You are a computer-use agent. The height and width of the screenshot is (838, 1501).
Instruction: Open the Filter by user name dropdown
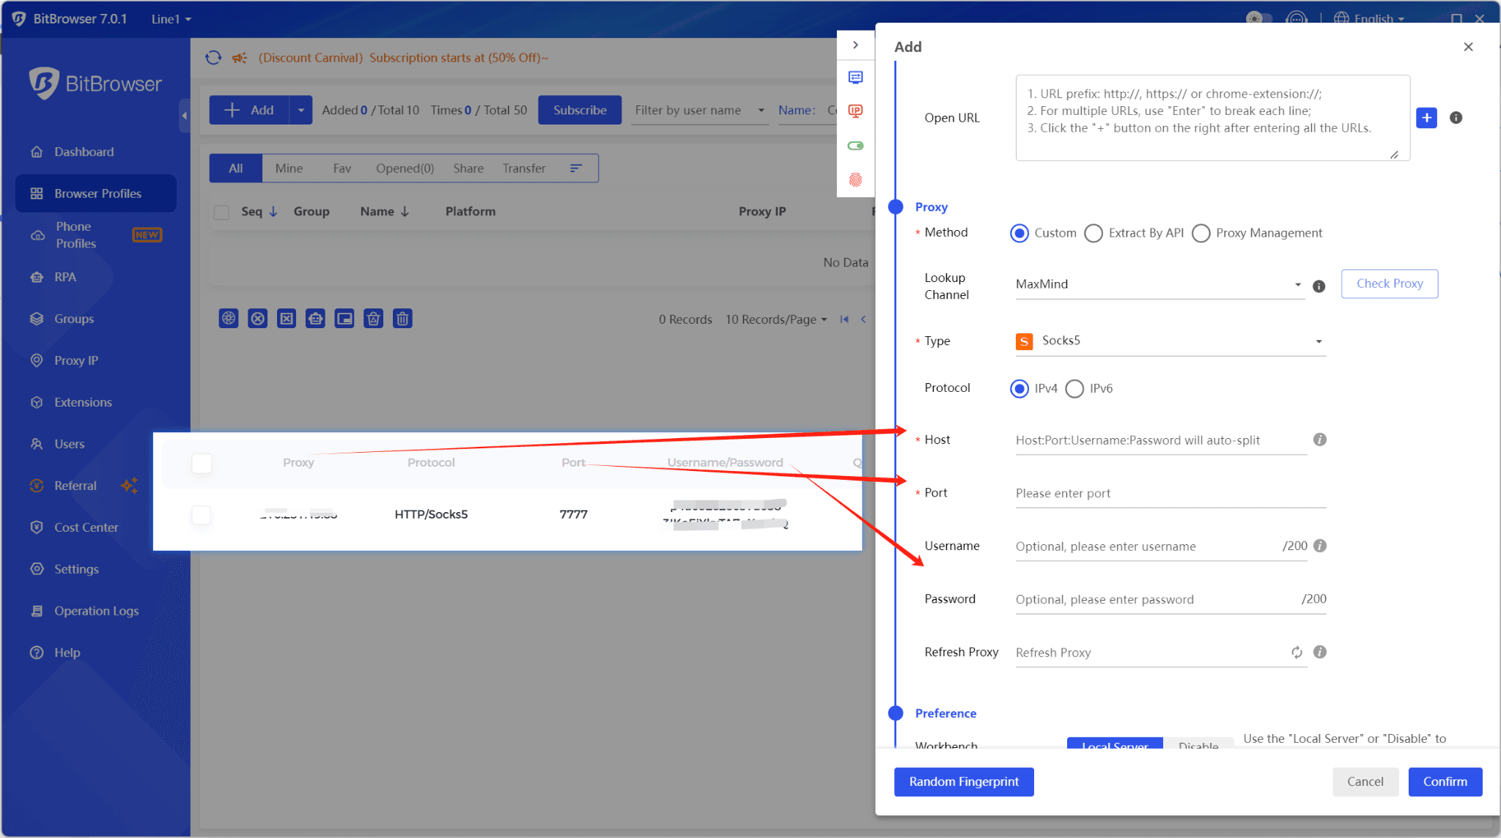(x=699, y=110)
